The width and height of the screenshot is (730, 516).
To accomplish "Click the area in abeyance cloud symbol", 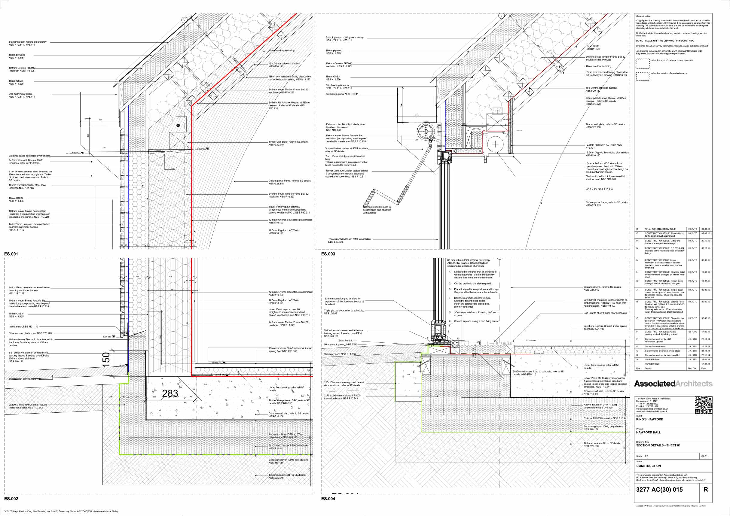I will 643,77.
